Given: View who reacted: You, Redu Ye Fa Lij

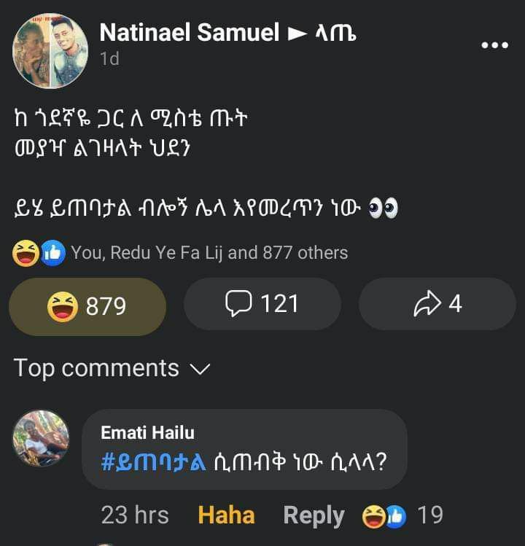Looking at the screenshot, I should 209,252.
